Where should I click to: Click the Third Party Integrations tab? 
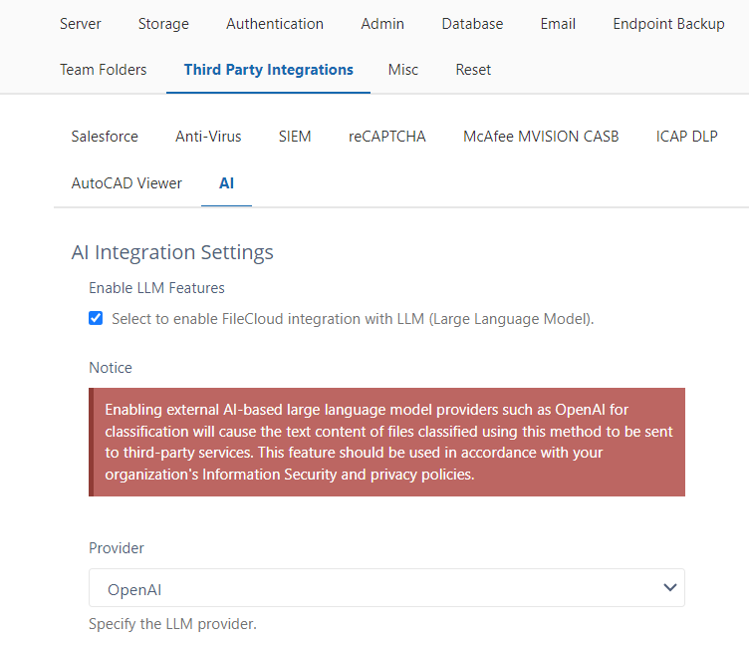[268, 70]
